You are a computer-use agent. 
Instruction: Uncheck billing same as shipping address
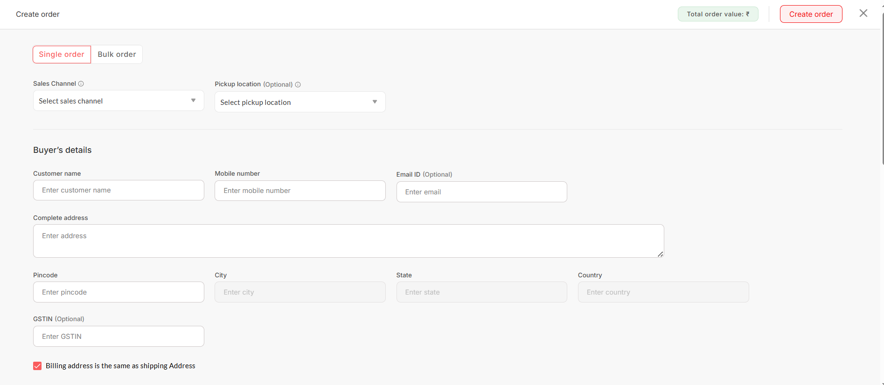[38, 366]
